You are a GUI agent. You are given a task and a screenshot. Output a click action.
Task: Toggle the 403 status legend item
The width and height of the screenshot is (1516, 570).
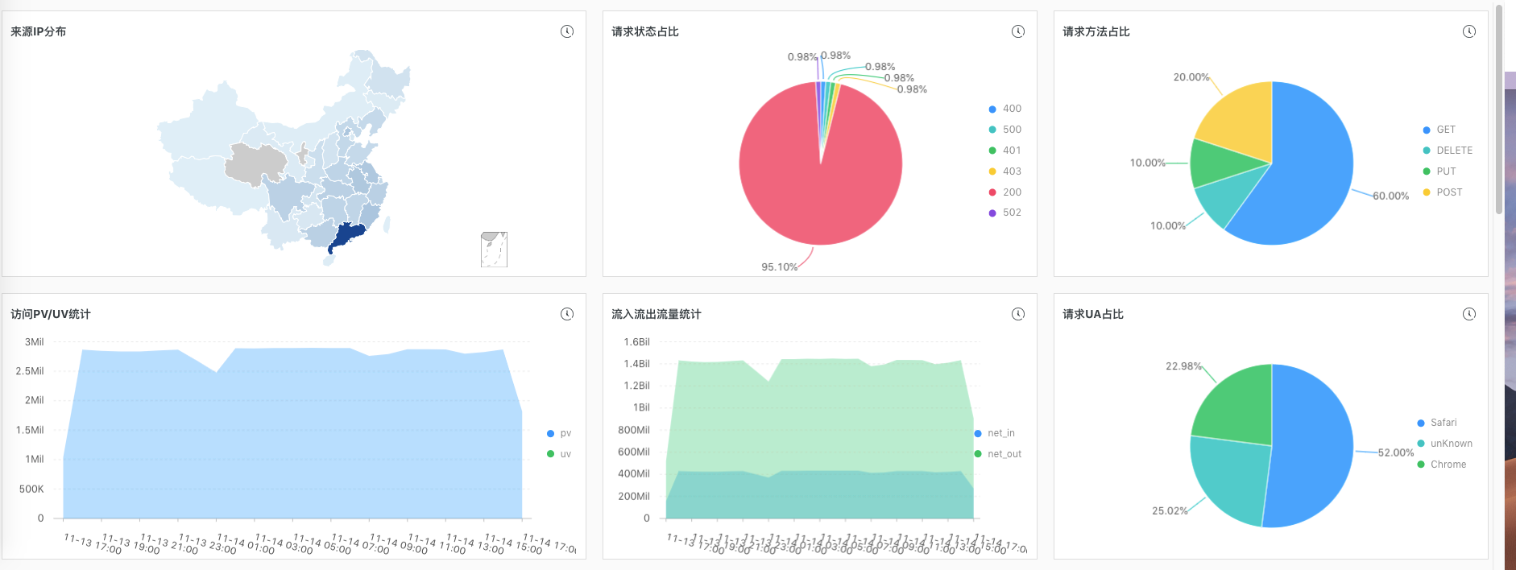coord(1005,171)
